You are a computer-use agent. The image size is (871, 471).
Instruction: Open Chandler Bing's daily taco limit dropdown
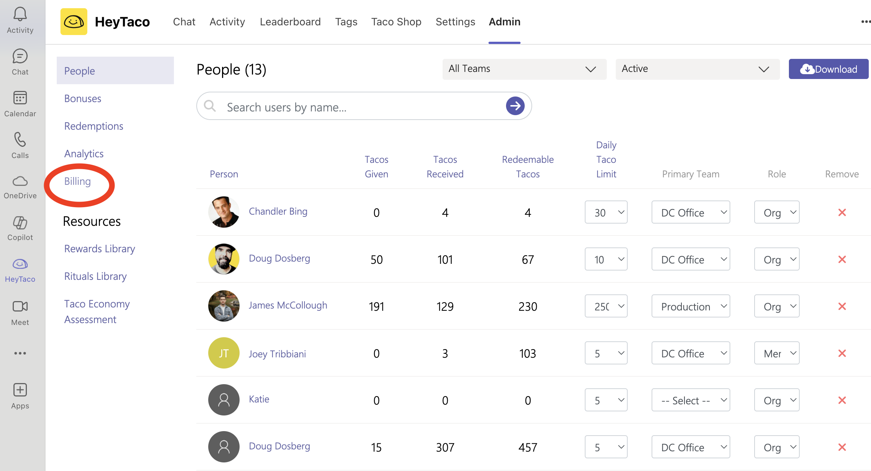point(606,212)
